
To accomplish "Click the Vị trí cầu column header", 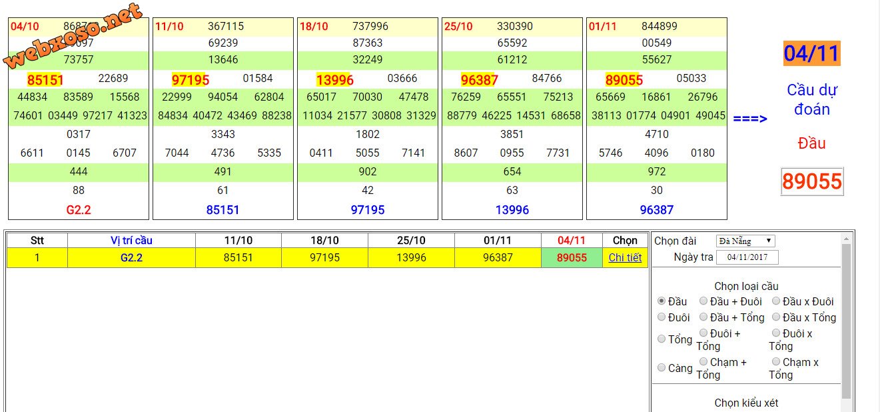I will pos(131,240).
